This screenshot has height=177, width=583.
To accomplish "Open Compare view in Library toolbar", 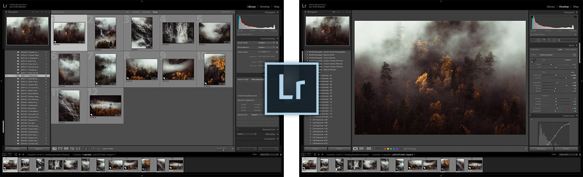I will point(66,149).
